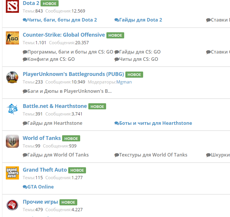Click chat bubble before Гайды для Dota 2
230x217 pixels.
117,20
